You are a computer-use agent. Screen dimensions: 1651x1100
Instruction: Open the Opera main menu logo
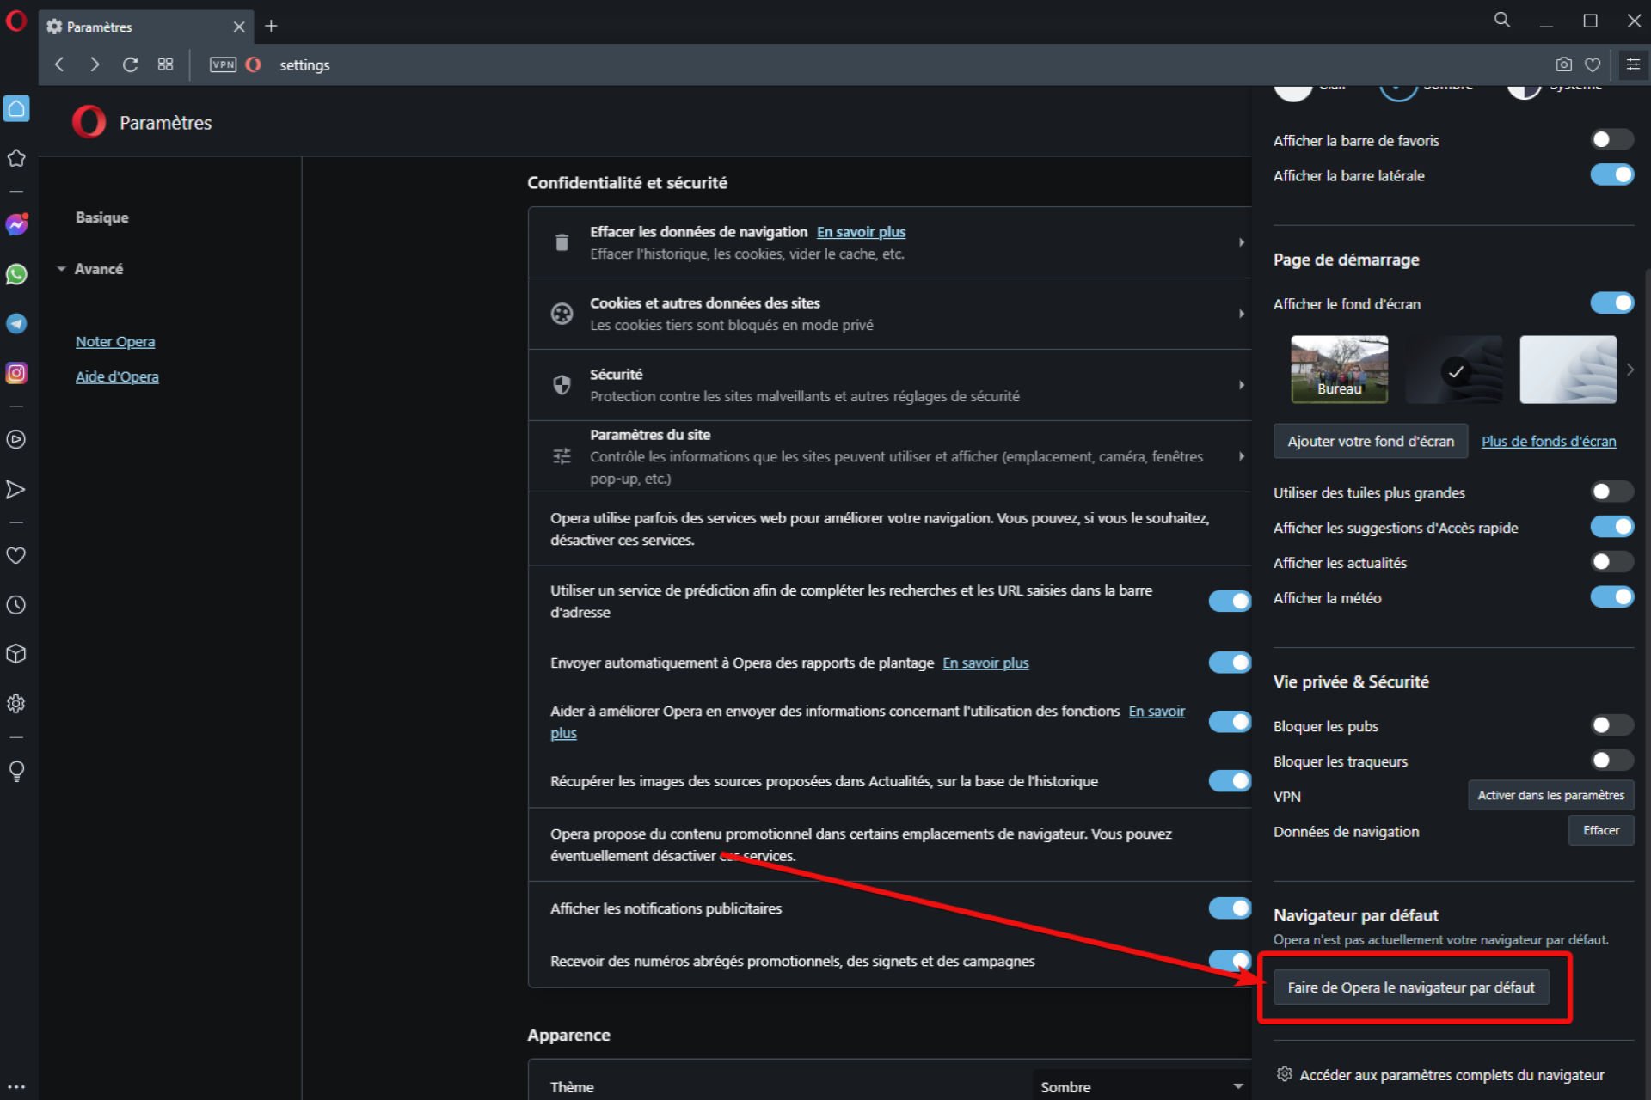(x=16, y=20)
